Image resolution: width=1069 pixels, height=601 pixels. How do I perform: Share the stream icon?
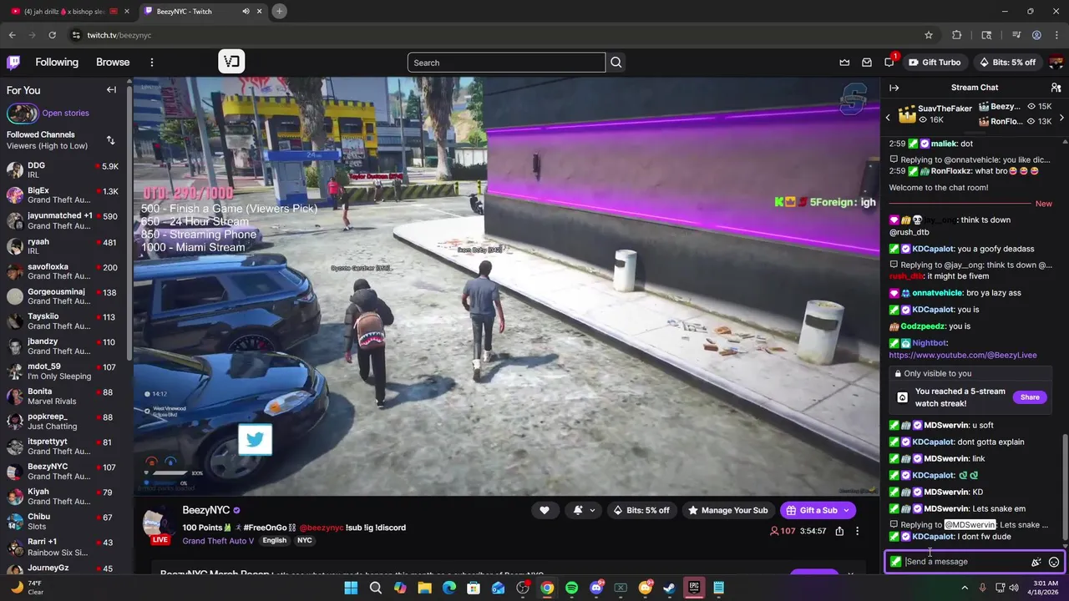pos(839,531)
